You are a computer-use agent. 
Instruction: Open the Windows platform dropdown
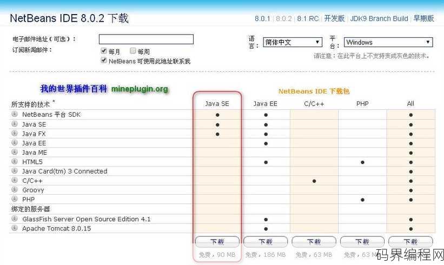pos(388,42)
